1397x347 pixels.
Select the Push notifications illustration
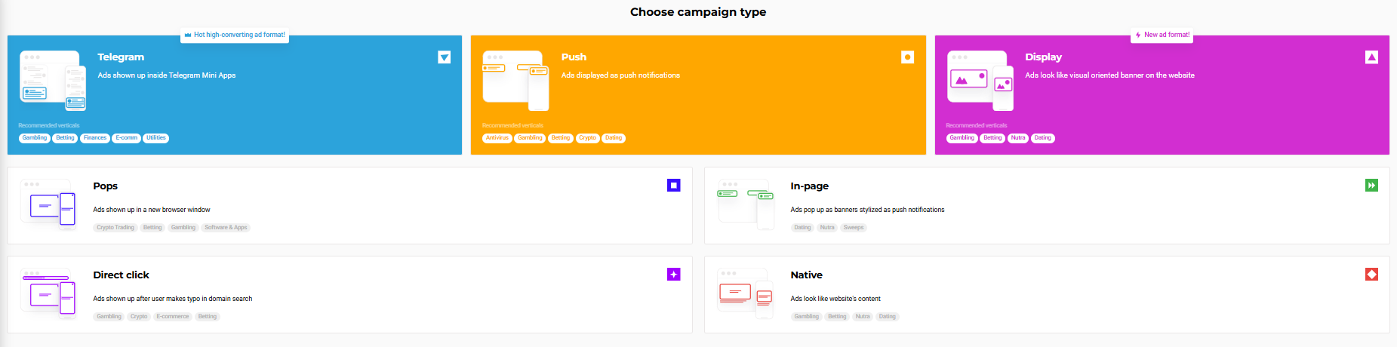pos(516,81)
